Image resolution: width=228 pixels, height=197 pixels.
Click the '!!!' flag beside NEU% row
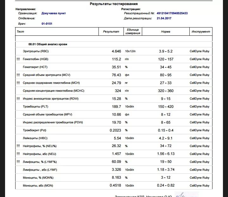coord(18,146)
